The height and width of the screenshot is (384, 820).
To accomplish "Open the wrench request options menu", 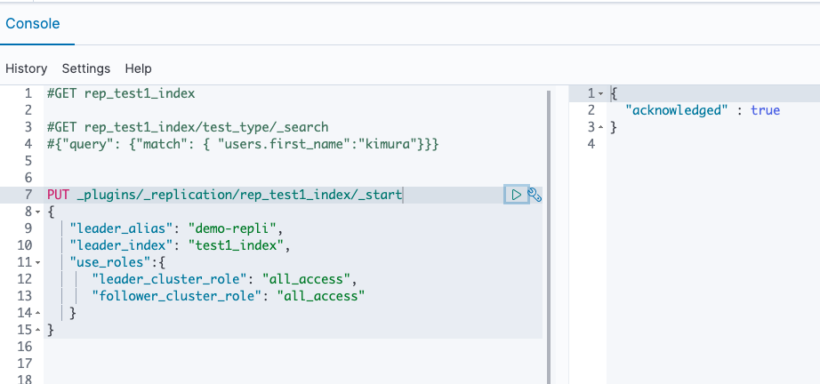I will pos(535,196).
